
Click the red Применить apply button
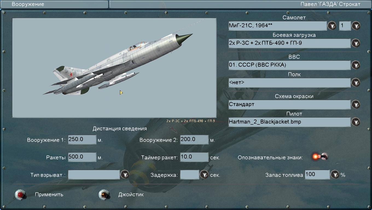21,194
